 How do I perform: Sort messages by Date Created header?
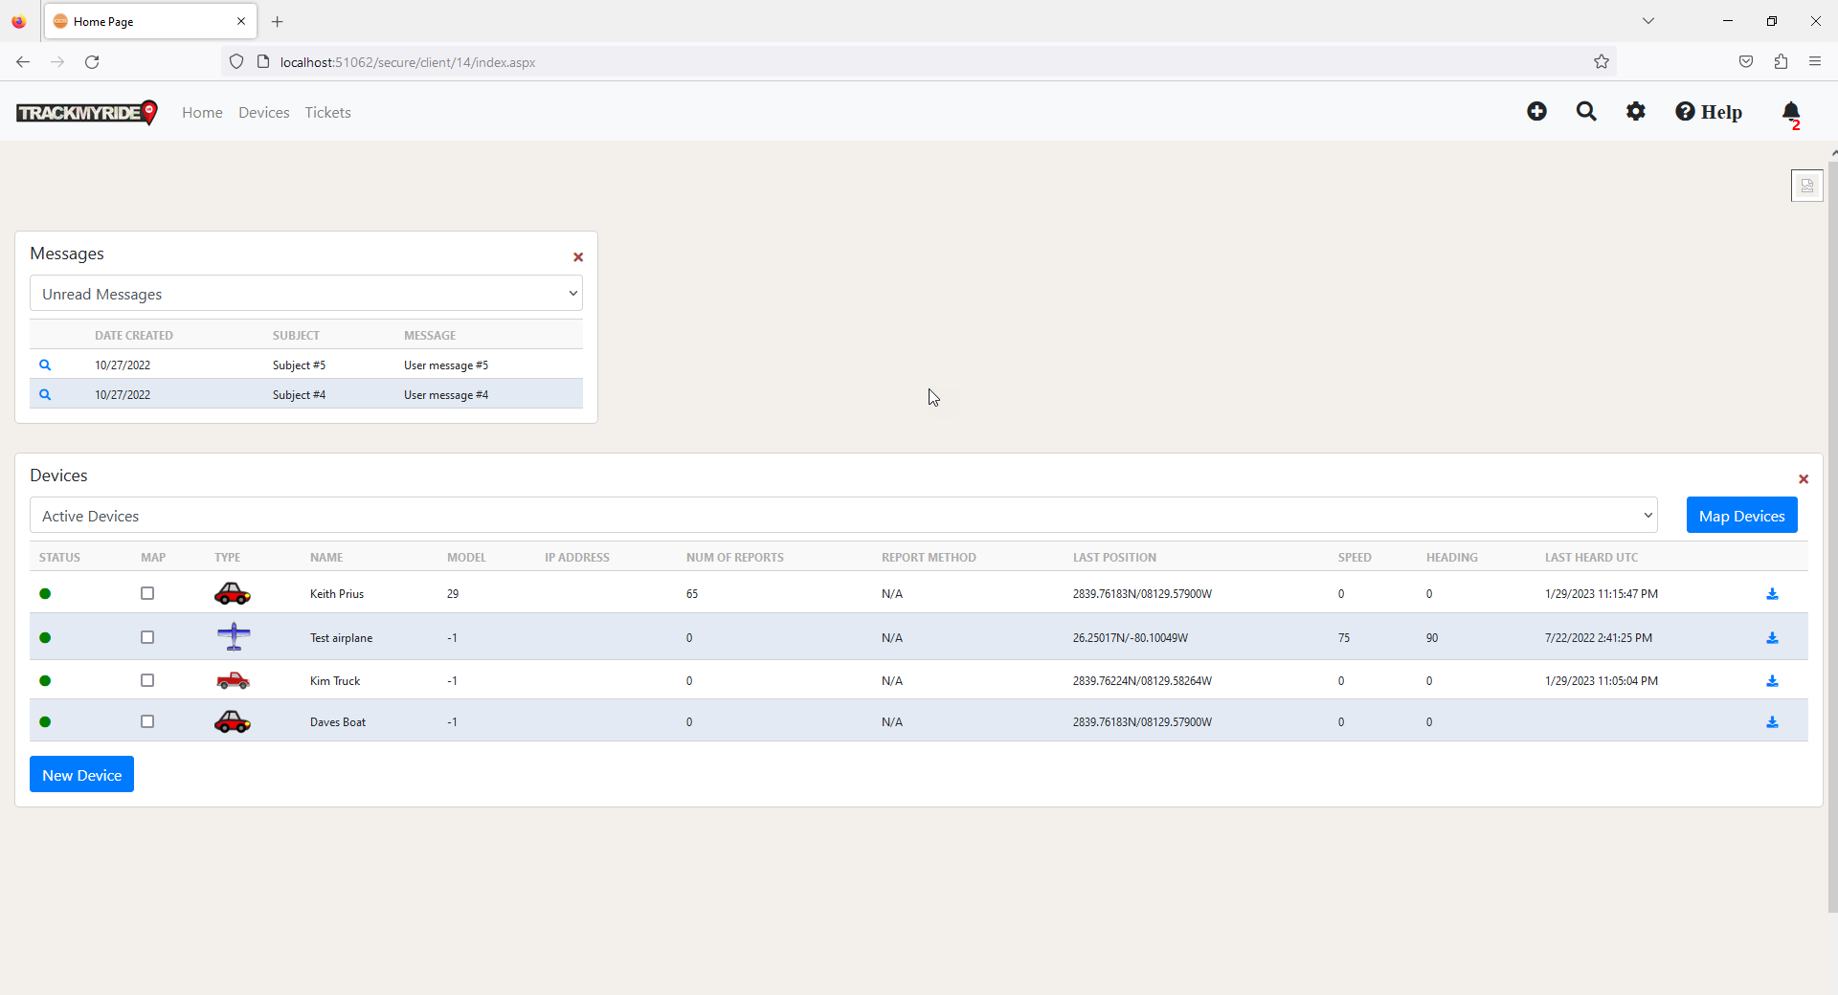tap(134, 336)
